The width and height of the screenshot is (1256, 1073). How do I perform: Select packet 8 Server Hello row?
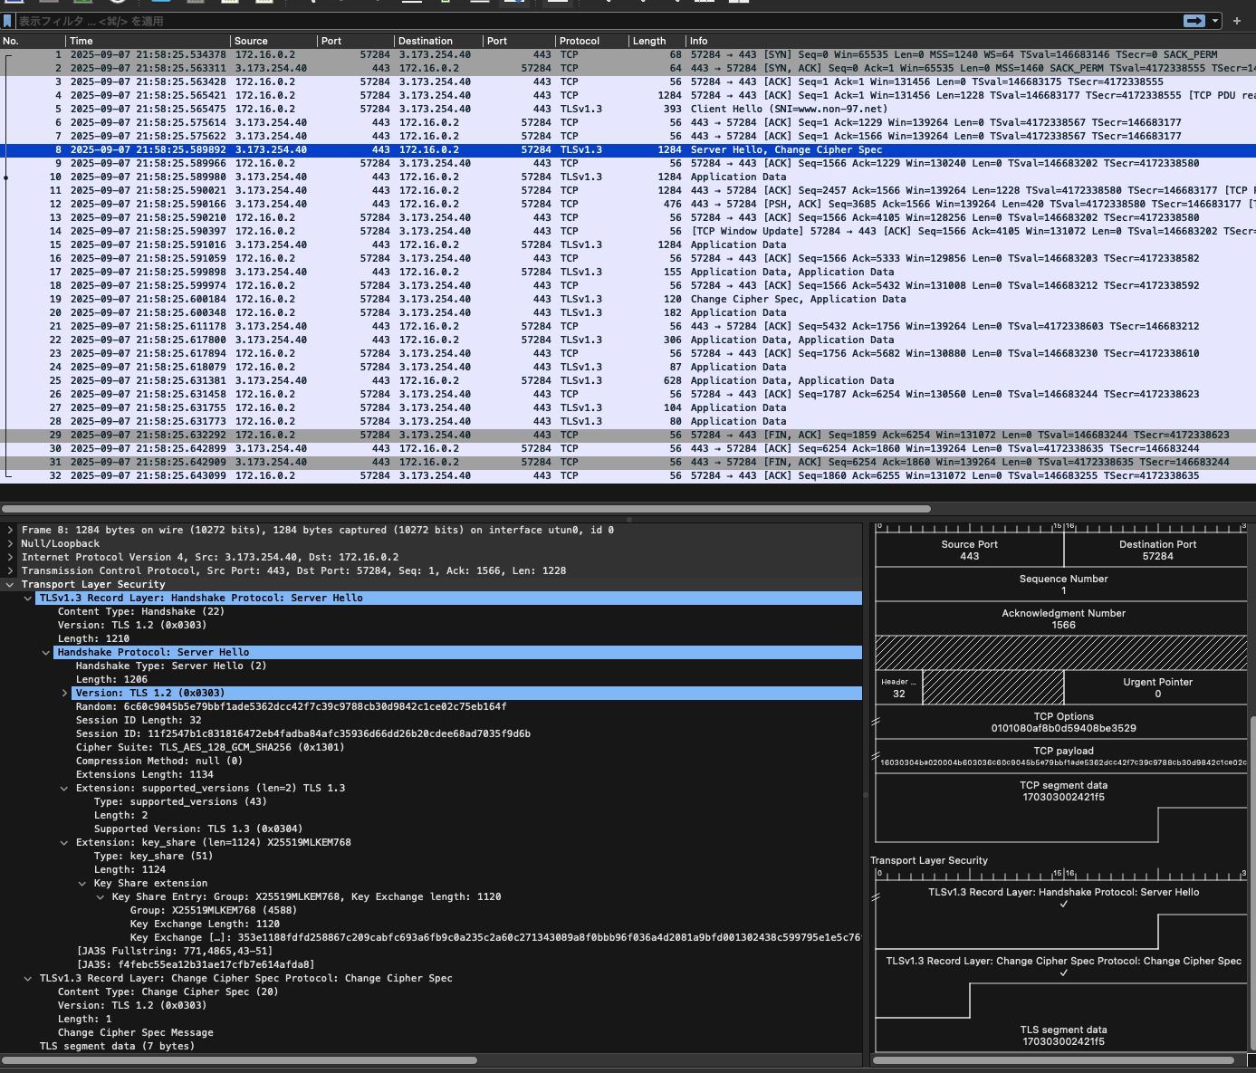click(628, 149)
